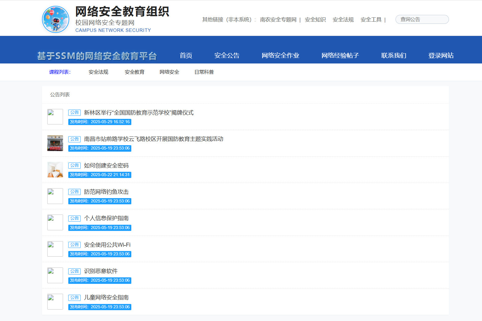Click the 公告 badge beside 防范网络钓鱼攻击

coord(74,192)
